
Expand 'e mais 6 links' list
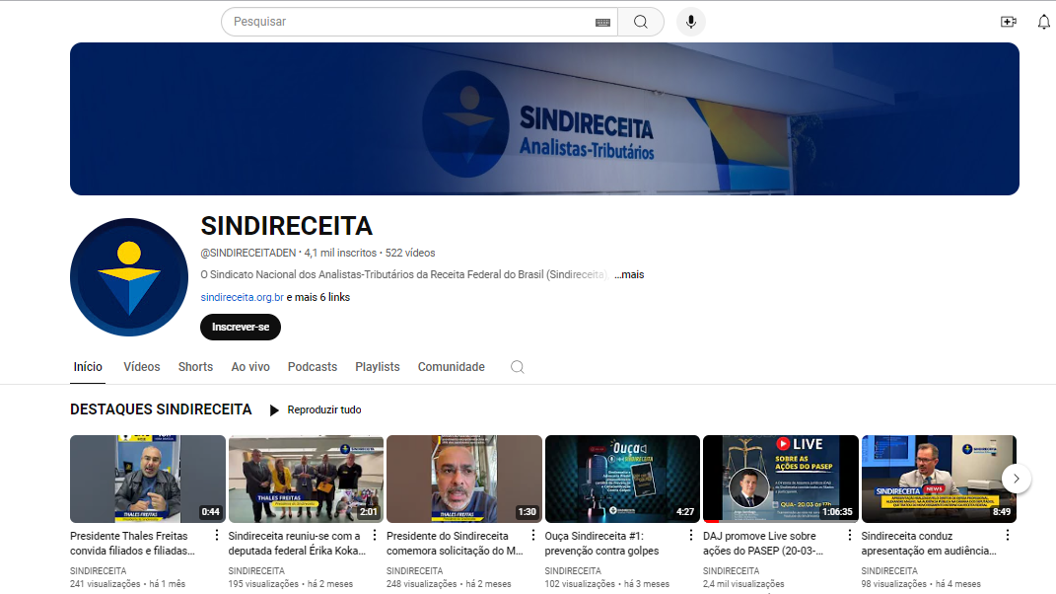coord(318,297)
